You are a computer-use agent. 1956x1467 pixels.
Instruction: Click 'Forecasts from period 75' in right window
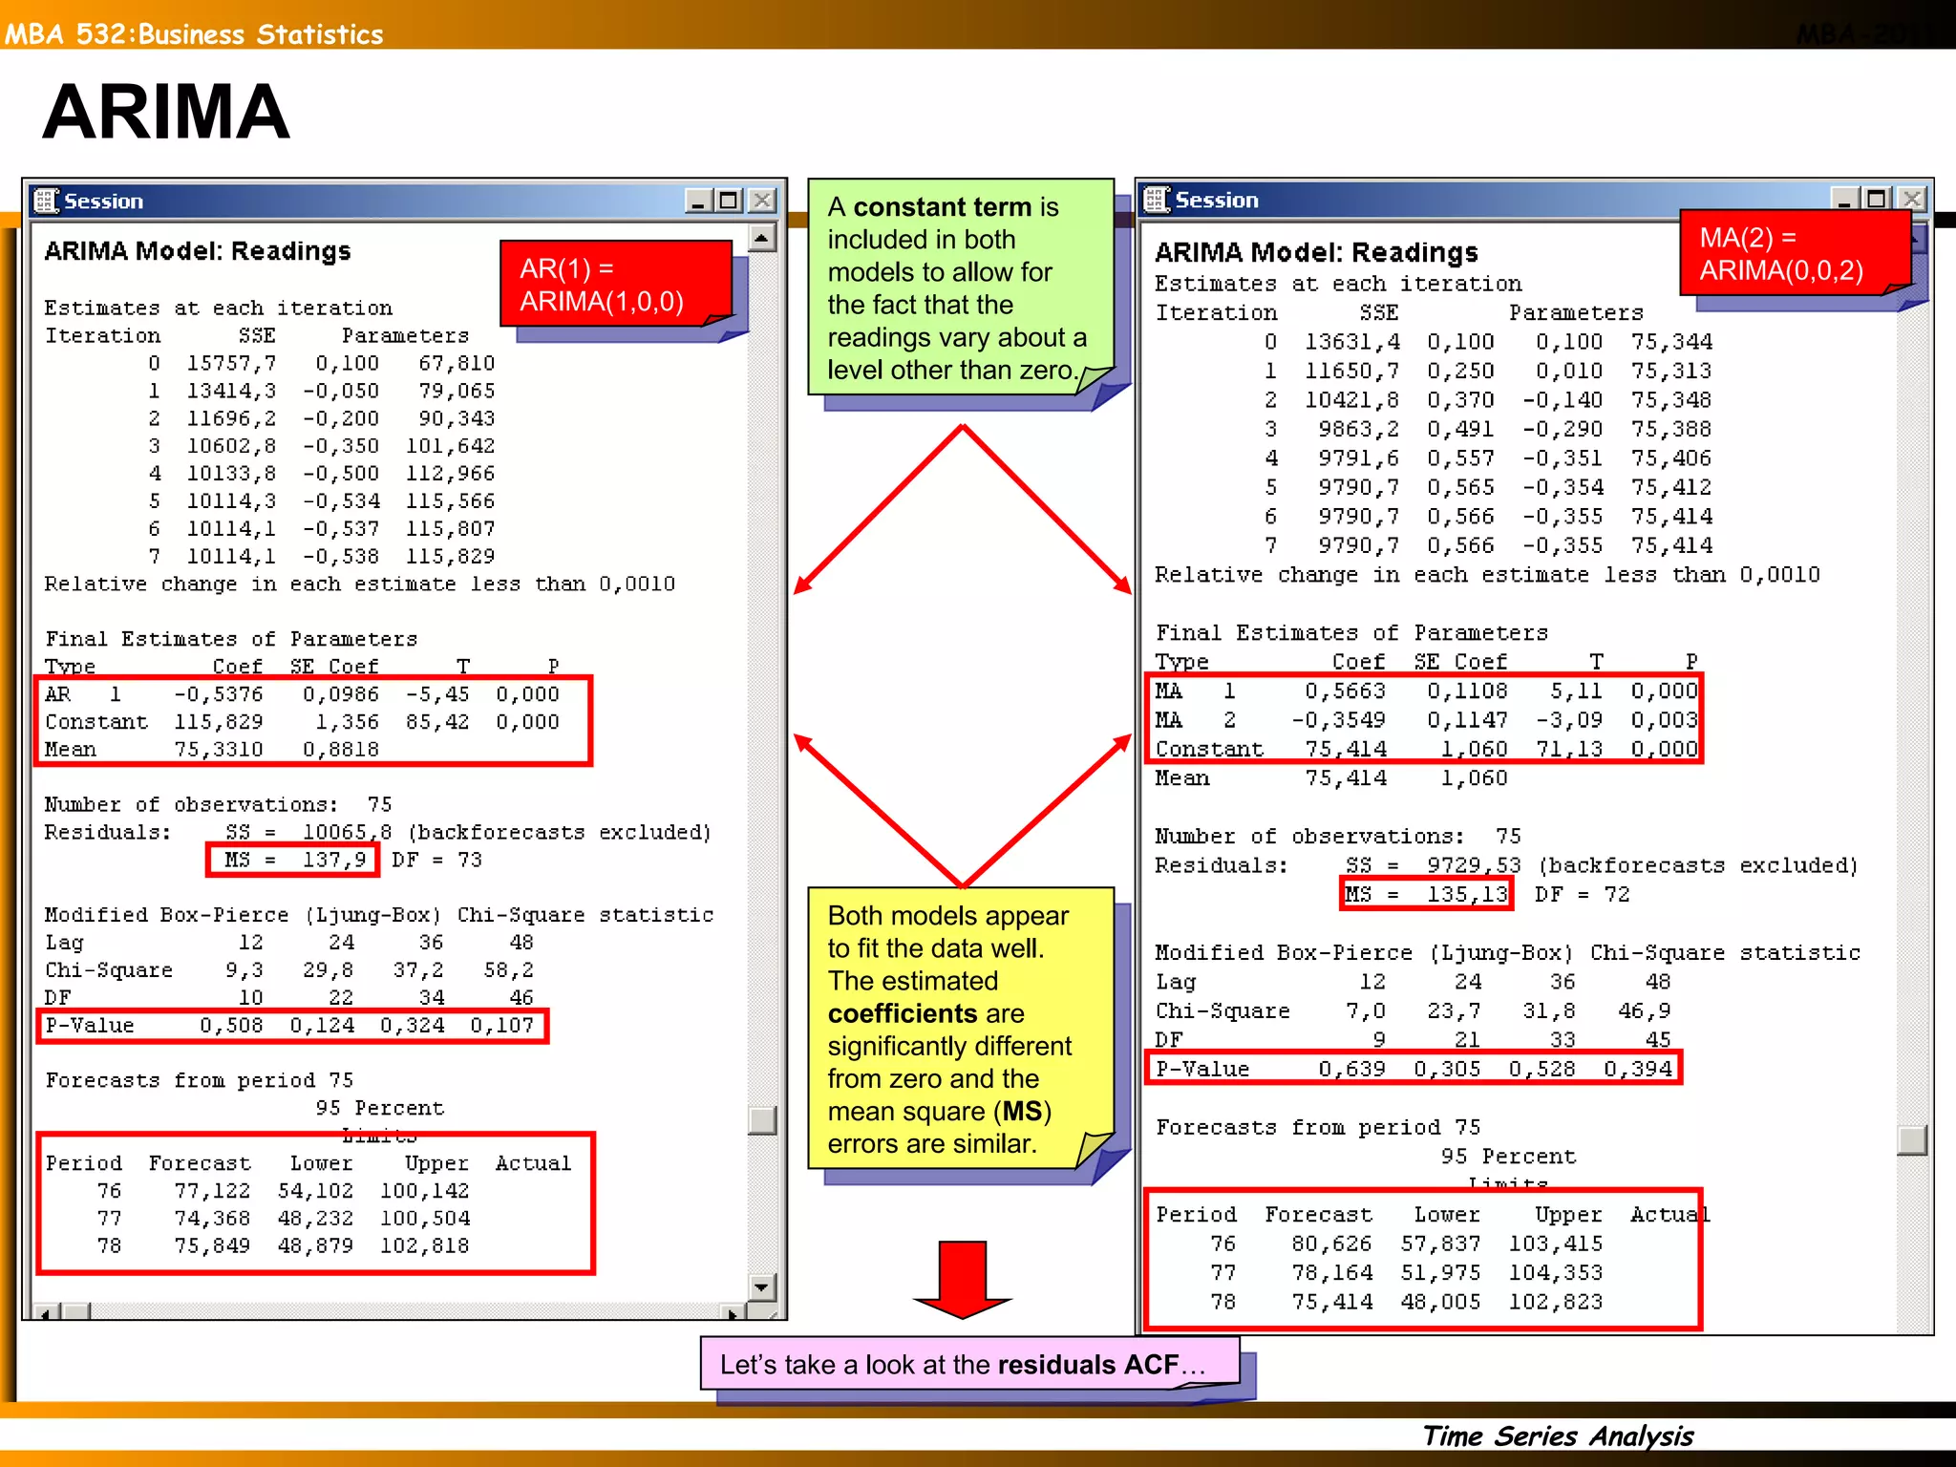(1318, 1128)
